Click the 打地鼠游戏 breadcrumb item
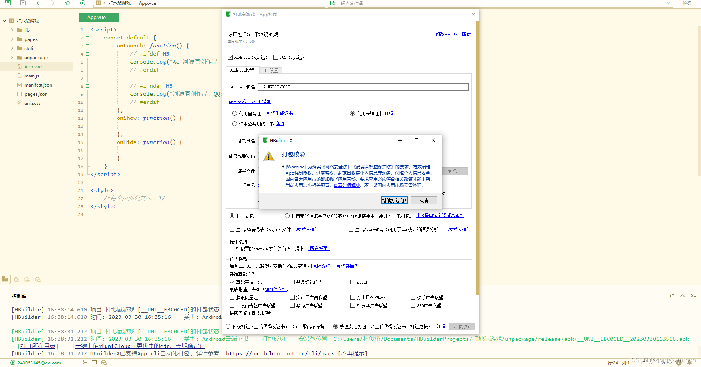 pos(119,3)
